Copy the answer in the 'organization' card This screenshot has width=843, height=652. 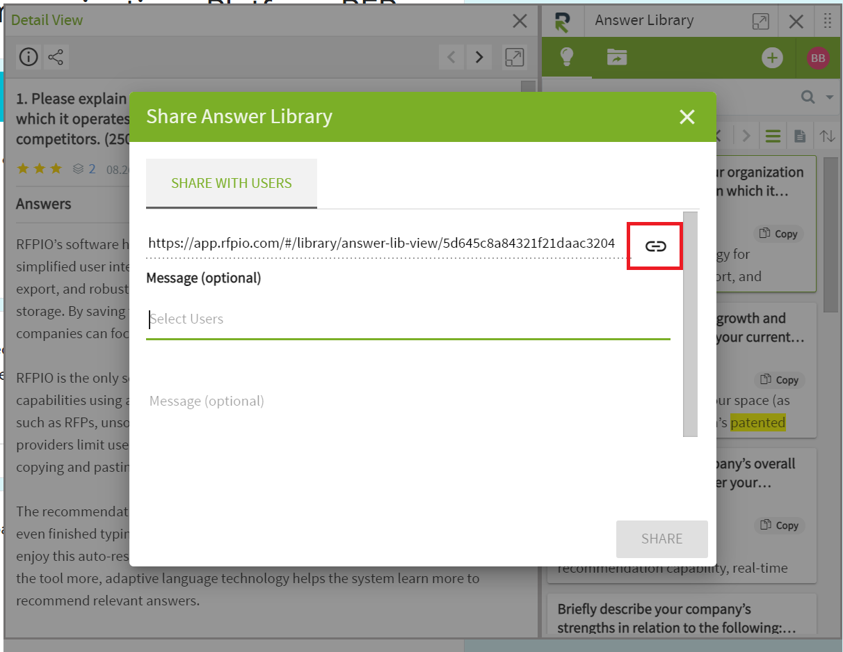click(x=778, y=234)
